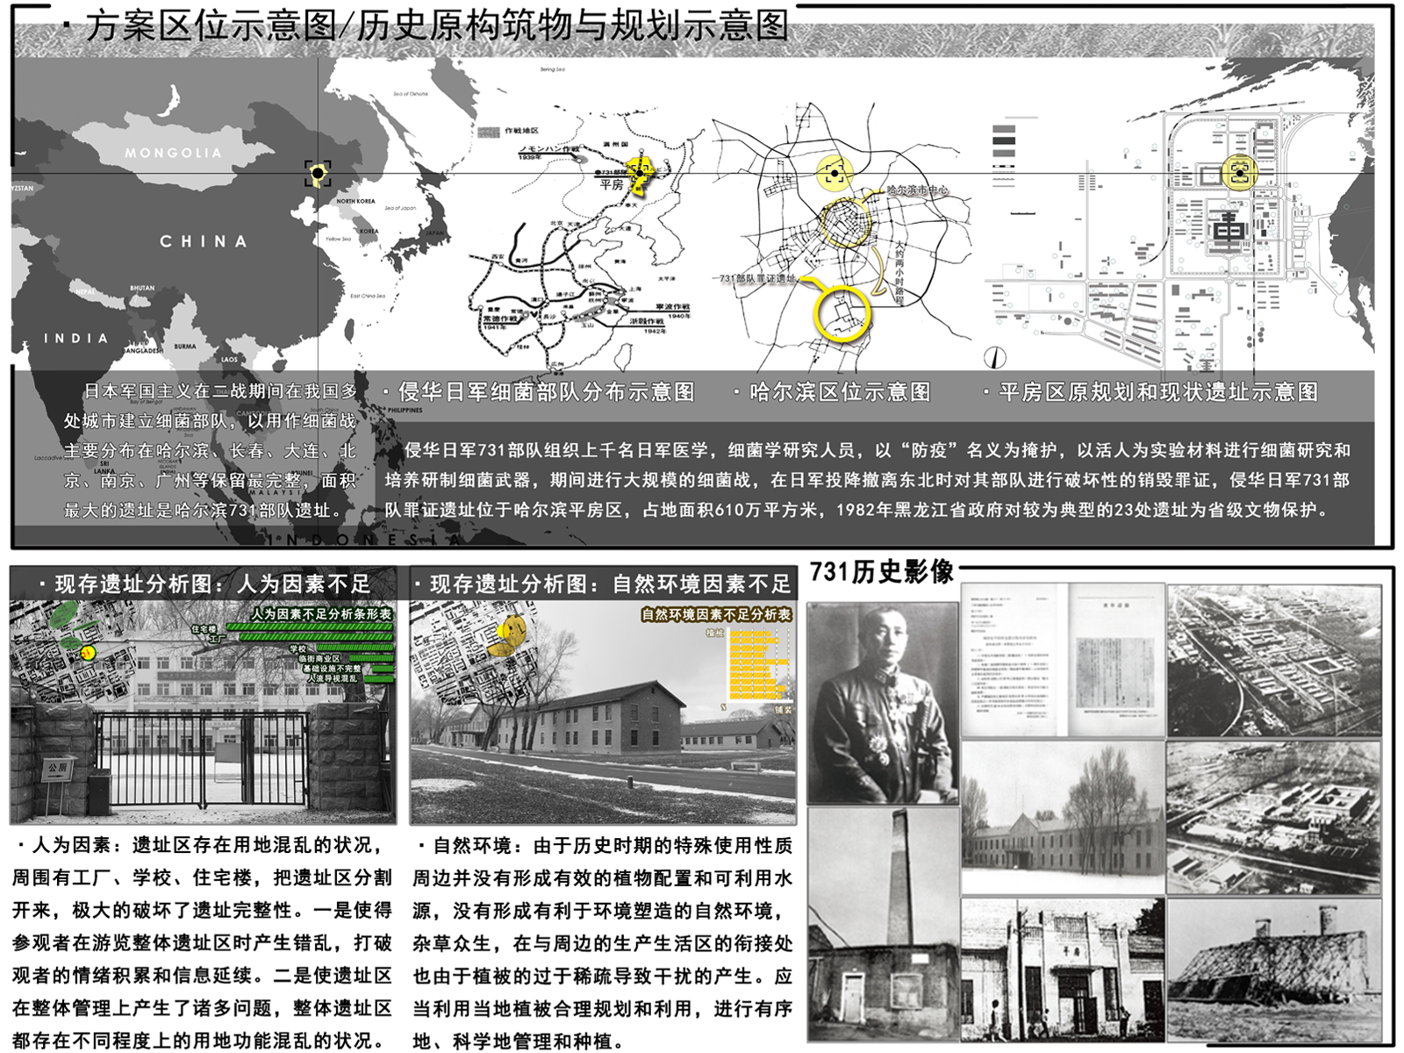This screenshot has height=1053, width=1404.
Task: Open the photo of the long building with bare trees
Action: [1064, 818]
